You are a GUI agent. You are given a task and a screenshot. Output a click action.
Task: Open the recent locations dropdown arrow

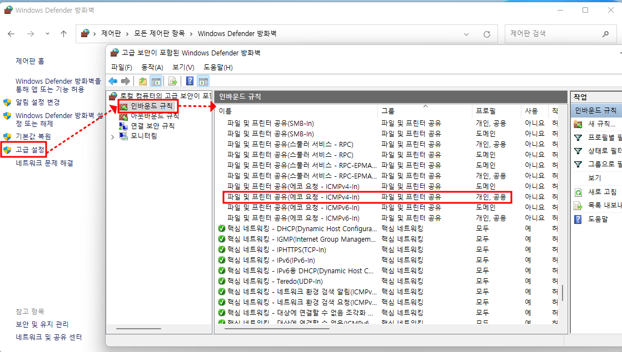point(47,34)
